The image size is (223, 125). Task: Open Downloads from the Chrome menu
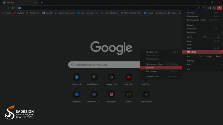(202, 29)
